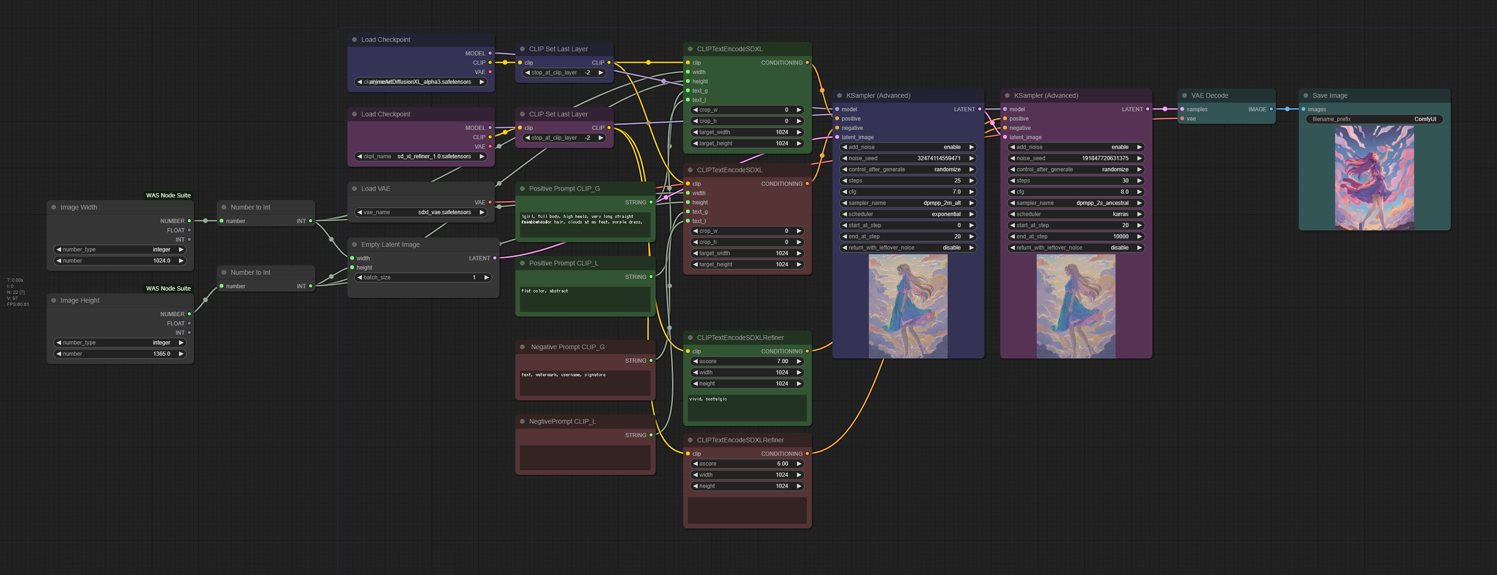
Task: Toggle control_after_generate randomize on the left KSampler
Action: [x=907, y=169]
